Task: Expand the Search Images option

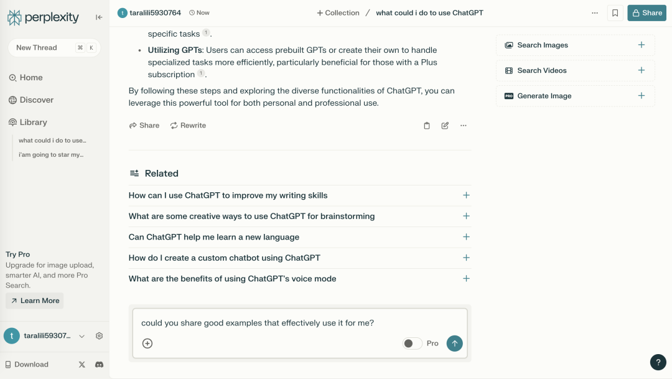Action: (x=575, y=45)
